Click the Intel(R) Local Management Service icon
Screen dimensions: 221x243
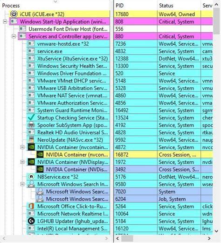click(x=31, y=229)
